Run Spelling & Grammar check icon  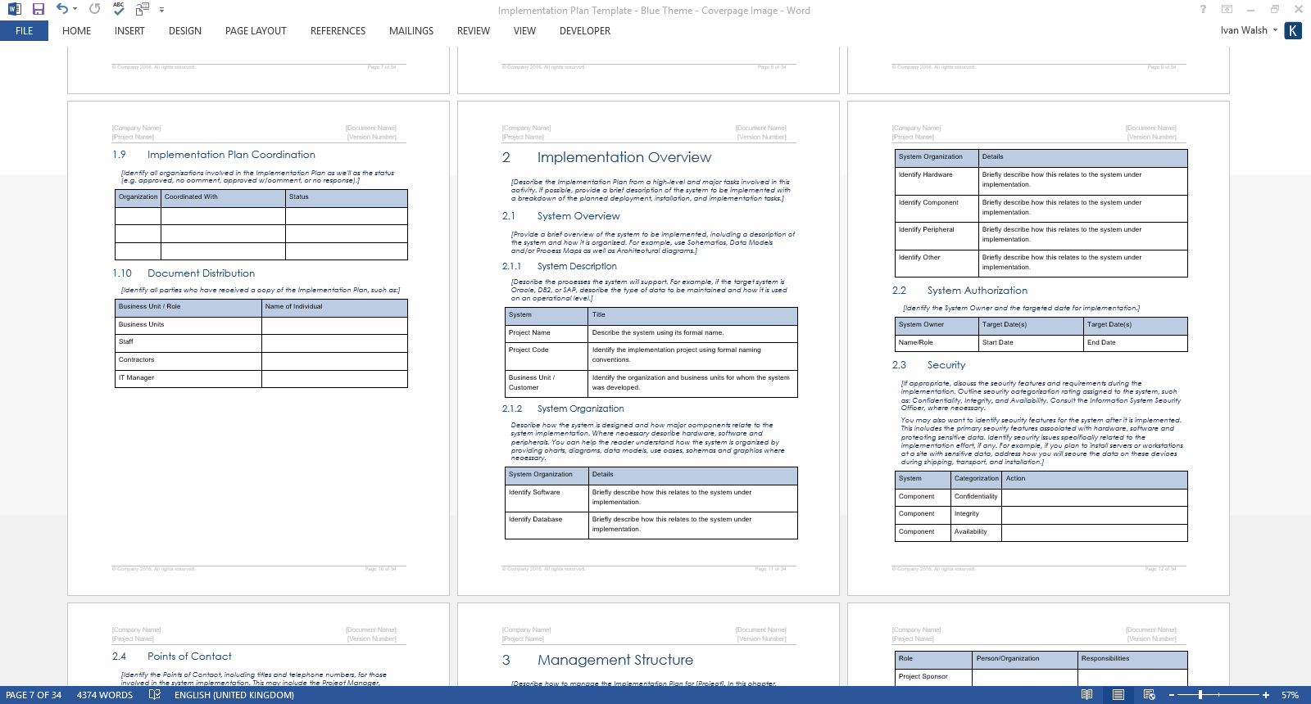[x=119, y=9]
